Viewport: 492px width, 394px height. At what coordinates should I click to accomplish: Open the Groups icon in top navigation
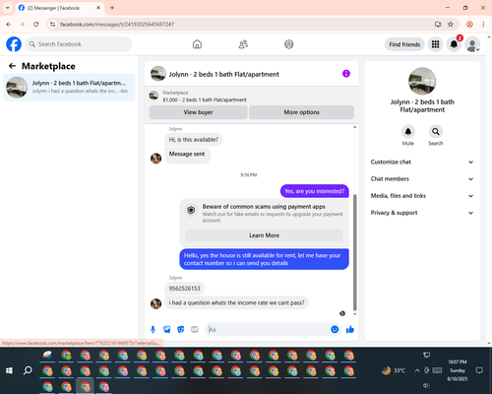289,44
